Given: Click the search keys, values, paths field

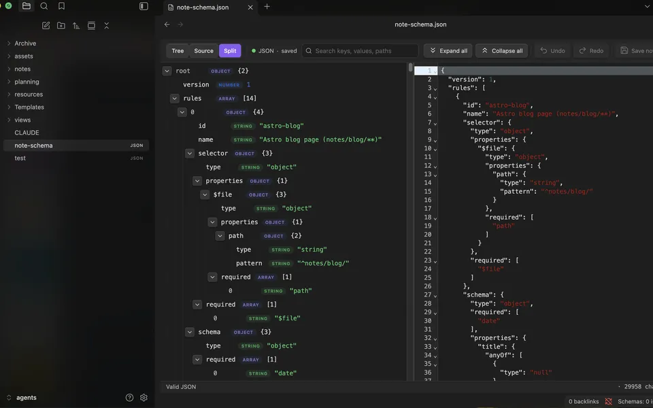Looking at the screenshot, I should (x=361, y=51).
